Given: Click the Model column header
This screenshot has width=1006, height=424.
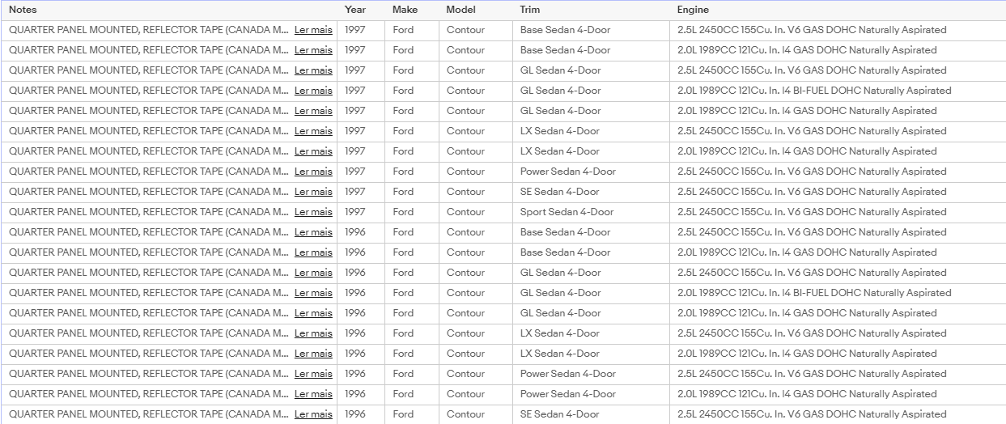Looking at the screenshot, I should tap(461, 10).
